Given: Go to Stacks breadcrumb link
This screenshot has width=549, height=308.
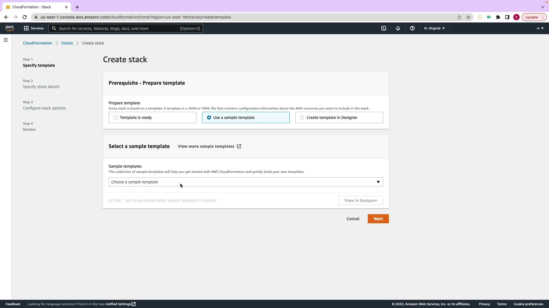Looking at the screenshot, I should (67, 43).
